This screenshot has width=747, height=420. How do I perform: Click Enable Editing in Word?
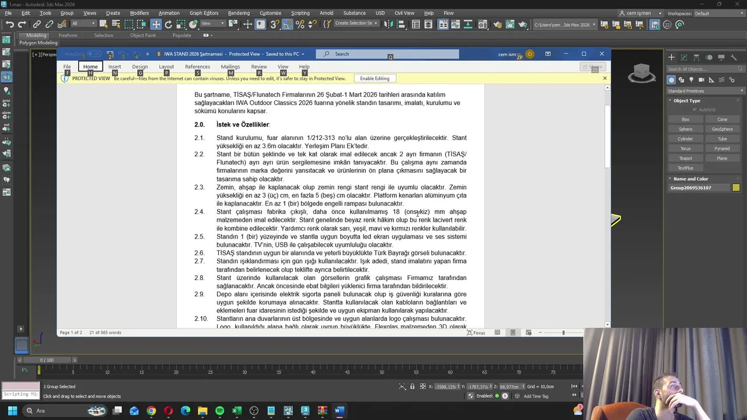coord(375,78)
